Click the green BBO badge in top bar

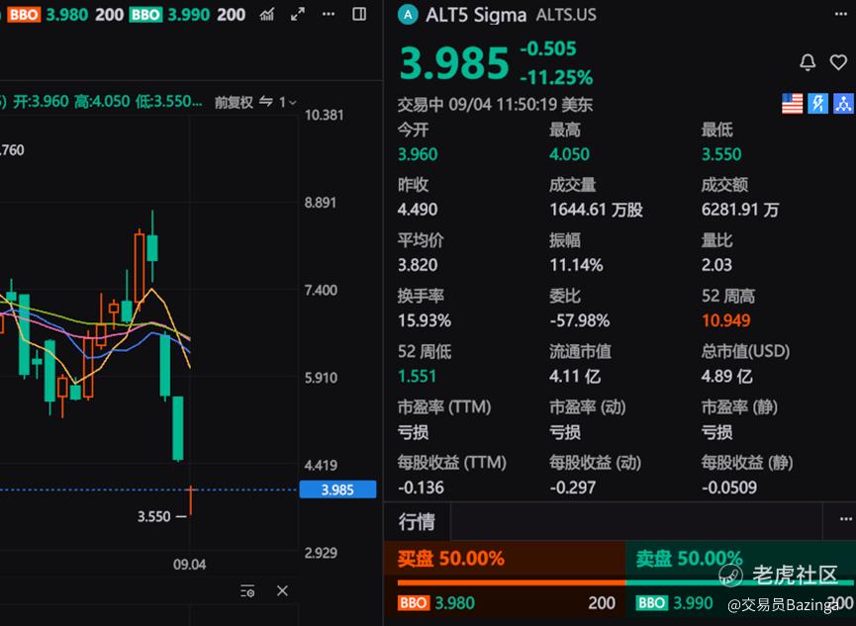(145, 14)
